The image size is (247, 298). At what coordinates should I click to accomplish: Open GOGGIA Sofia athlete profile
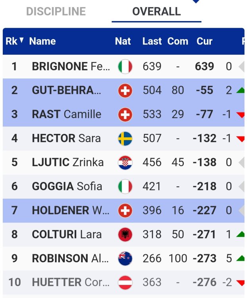pos(67,186)
